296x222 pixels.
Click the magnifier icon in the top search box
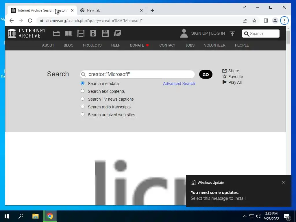point(247,34)
